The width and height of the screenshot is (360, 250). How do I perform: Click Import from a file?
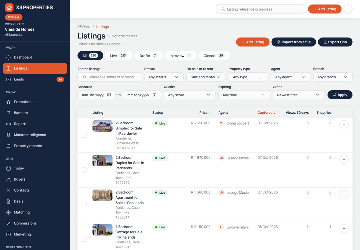click(x=294, y=42)
